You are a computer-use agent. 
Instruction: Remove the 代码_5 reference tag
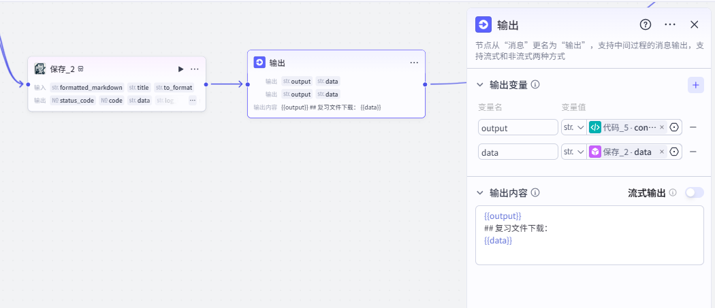(662, 128)
